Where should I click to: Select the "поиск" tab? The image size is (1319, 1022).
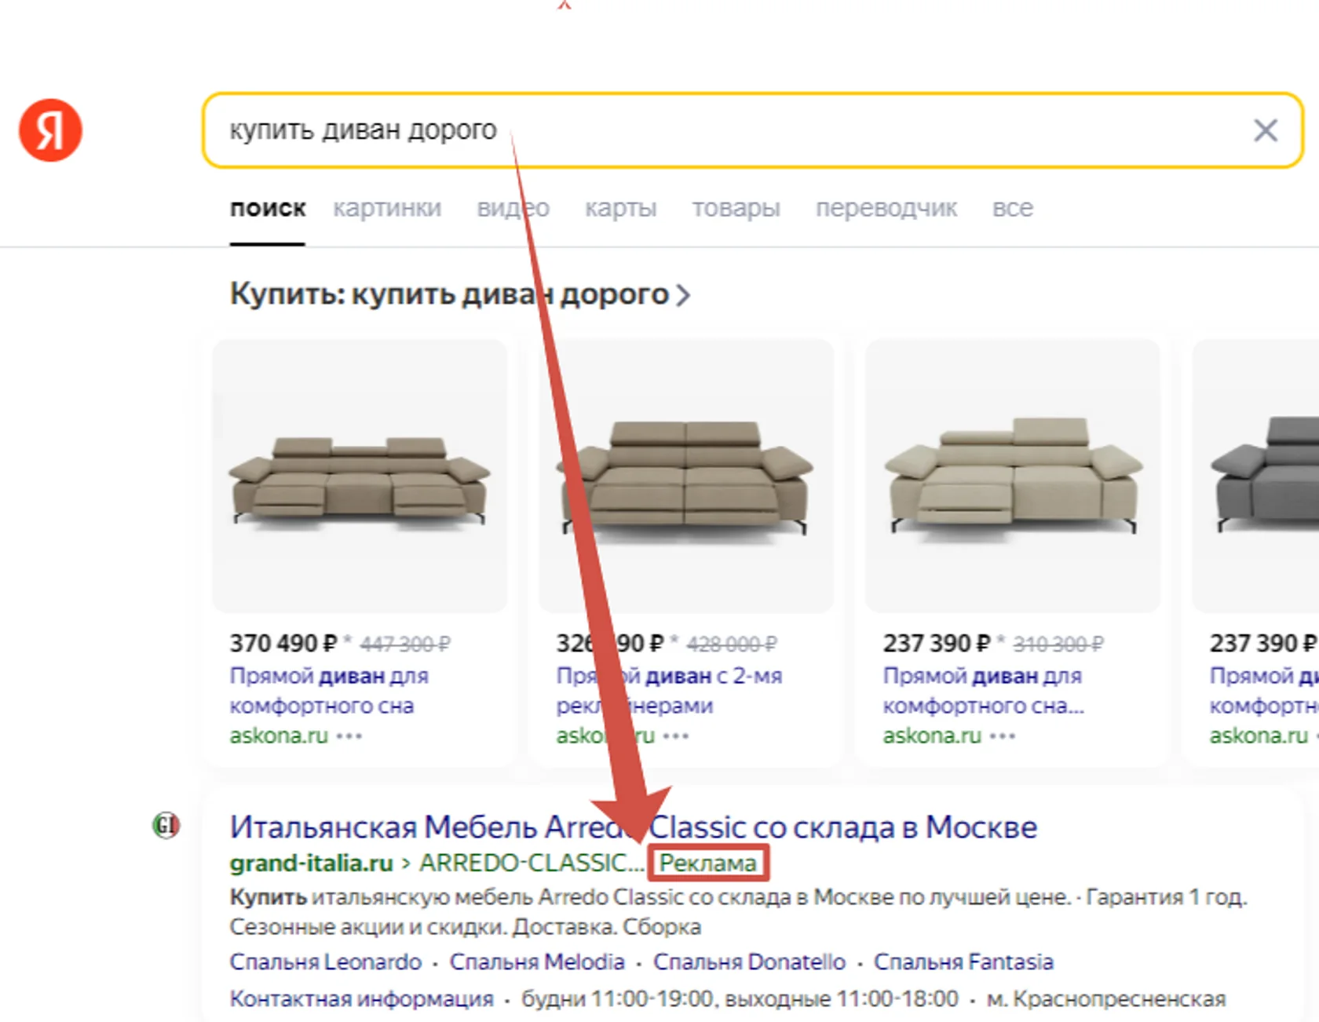[268, 208]
